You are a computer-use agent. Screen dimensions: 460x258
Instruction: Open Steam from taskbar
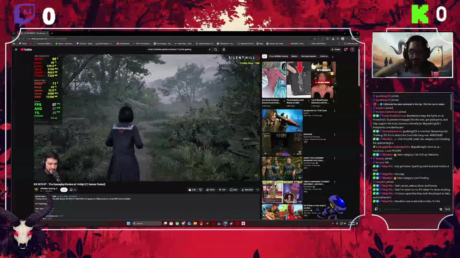coord(231,224)
